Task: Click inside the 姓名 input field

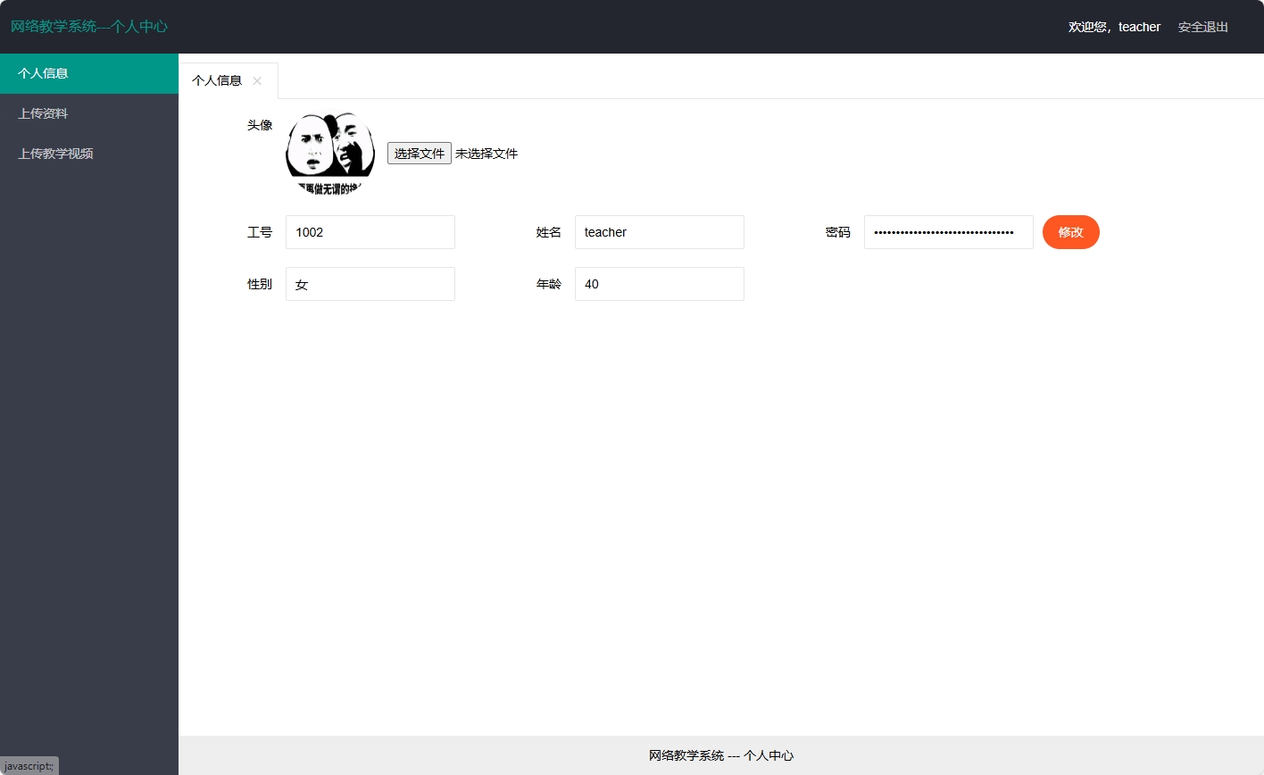Action: coord(659,232)
